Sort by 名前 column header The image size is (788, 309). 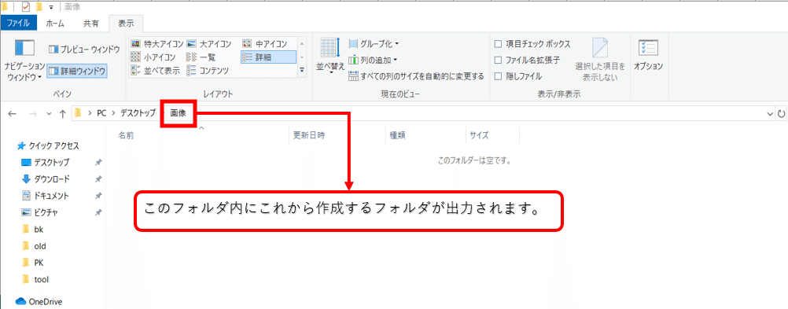click(126, 135)
